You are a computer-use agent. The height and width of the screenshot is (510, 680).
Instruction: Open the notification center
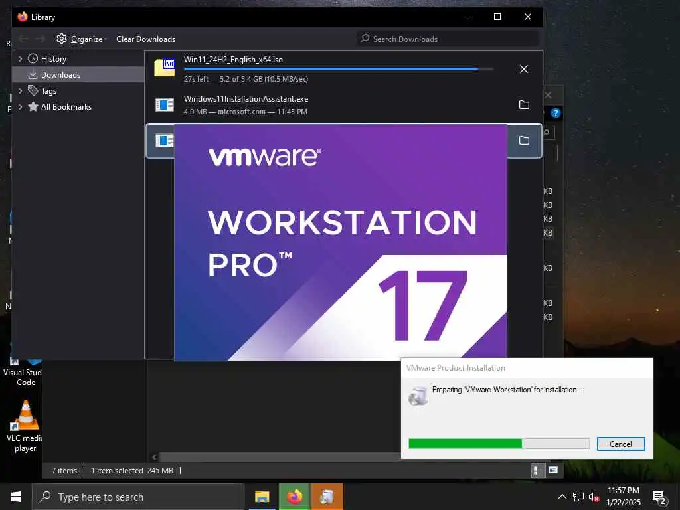click(659, 497)
